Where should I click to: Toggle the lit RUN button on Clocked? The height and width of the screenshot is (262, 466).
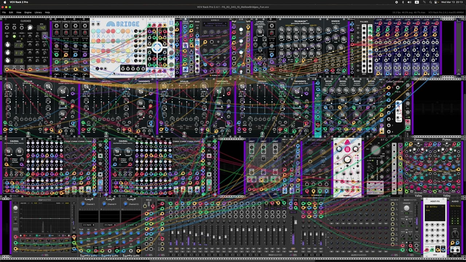point(14,36)
